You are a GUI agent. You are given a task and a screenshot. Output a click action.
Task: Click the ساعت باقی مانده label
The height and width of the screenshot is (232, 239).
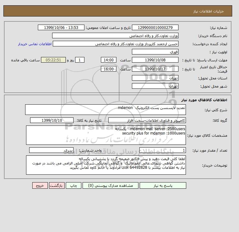click(25, 60)
